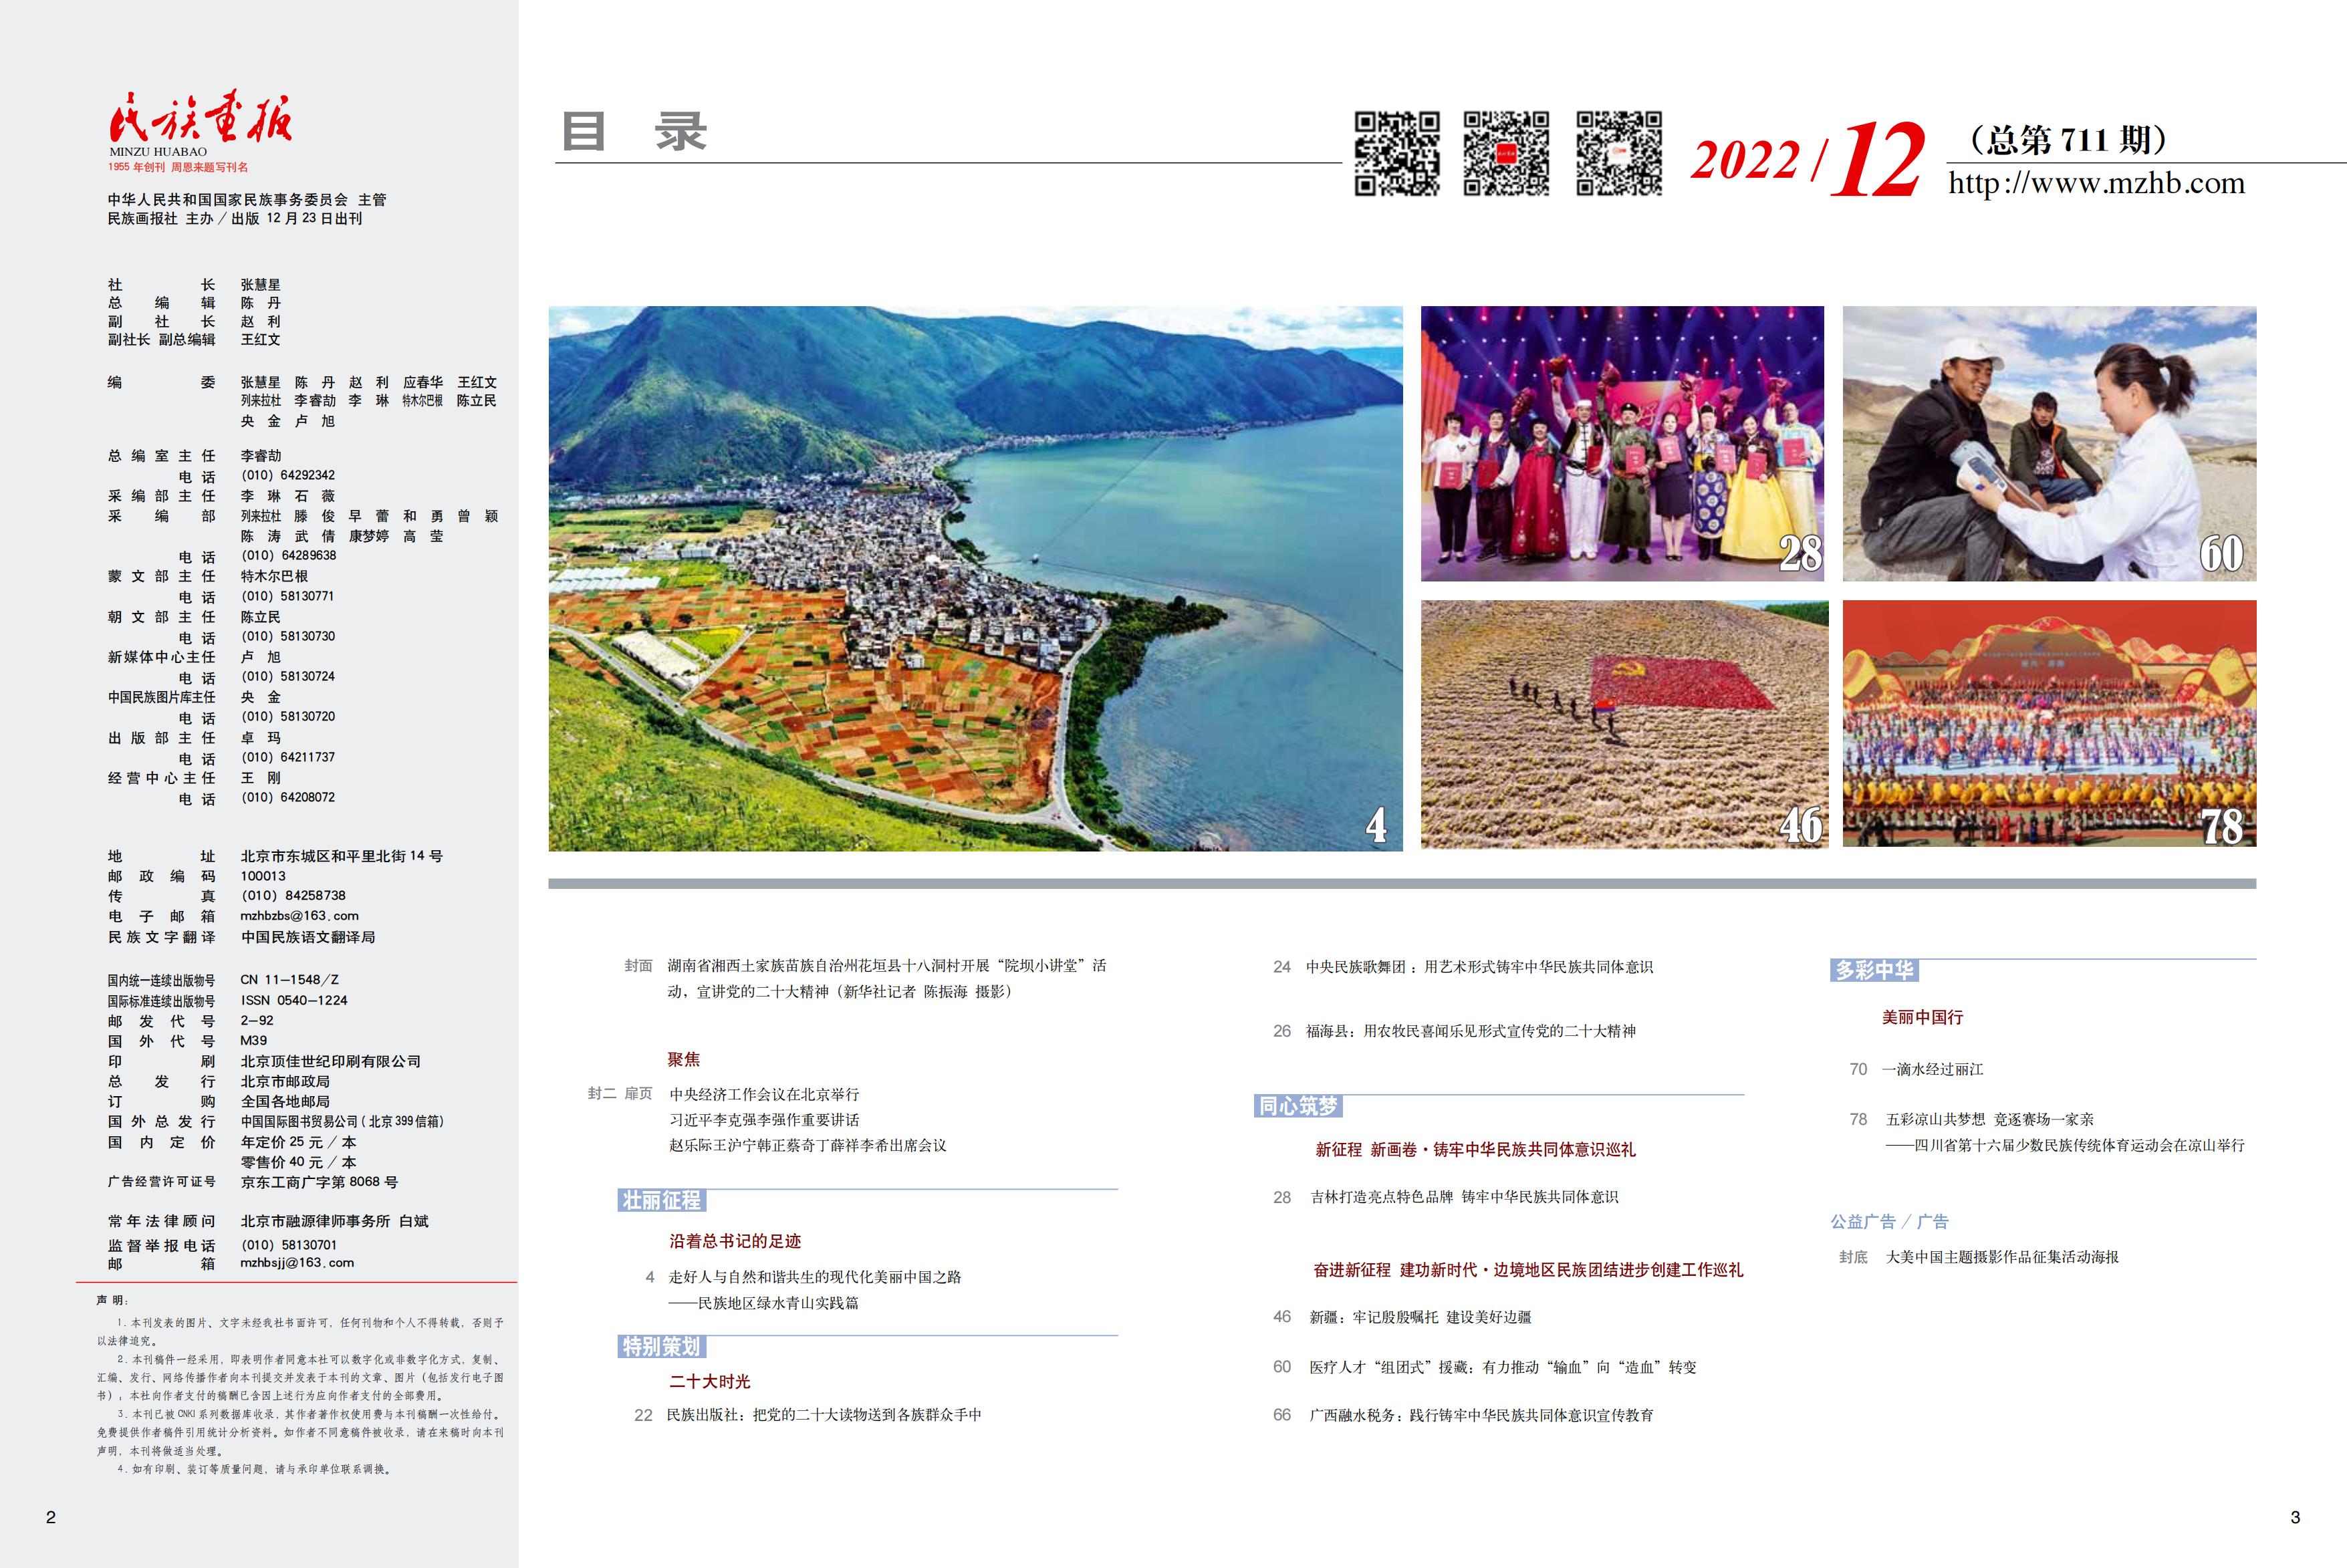Image resolution: width=2347 pixels, height=1568 pixels.
Task: Click the 2022/12 issue date heading
Action: (x=1807, y=160)
